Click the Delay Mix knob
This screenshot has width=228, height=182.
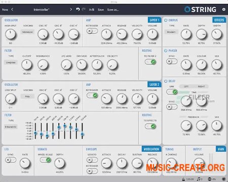tap(217, 126)
